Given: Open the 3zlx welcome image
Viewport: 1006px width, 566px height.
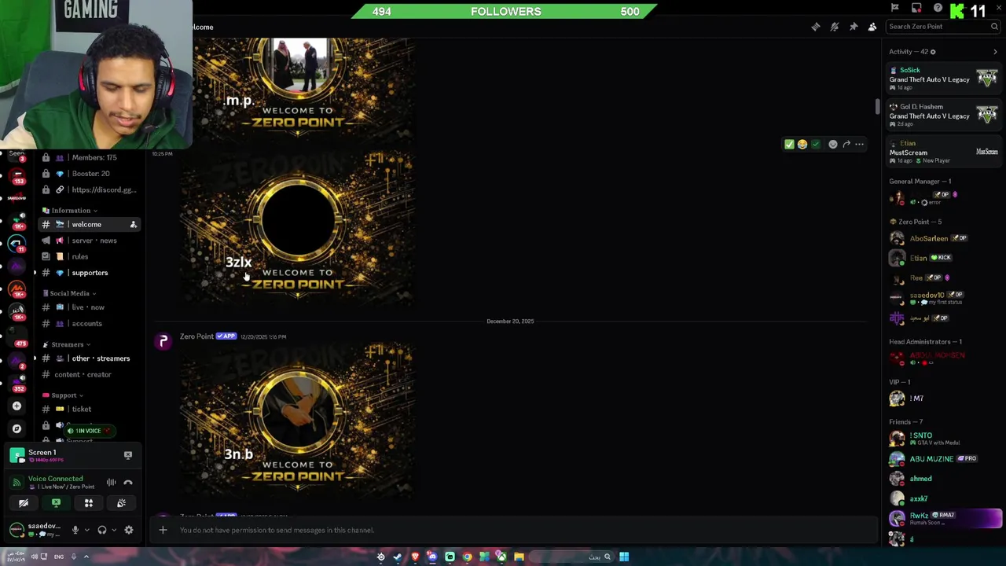Looking at the screenshot, I should point(297,228).
